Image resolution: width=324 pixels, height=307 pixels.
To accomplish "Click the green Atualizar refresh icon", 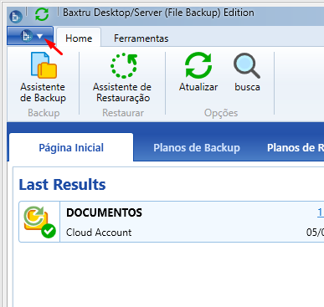I will pos(198,65).
